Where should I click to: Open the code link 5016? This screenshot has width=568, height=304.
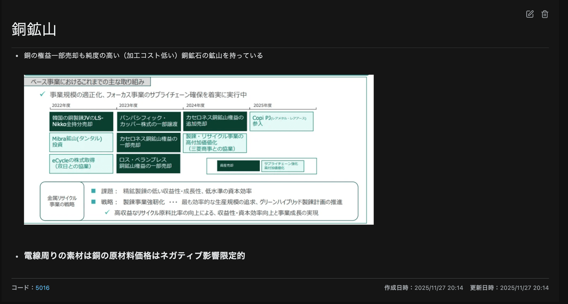(x=43, y=288)
